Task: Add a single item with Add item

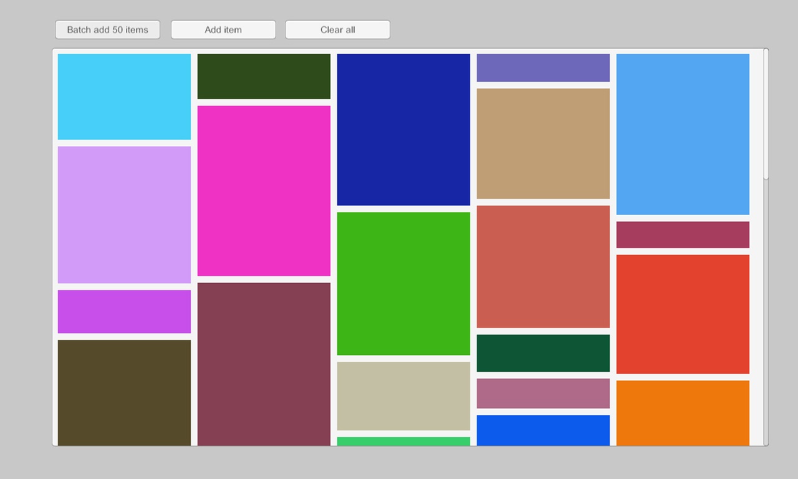Action: (223, 29)
